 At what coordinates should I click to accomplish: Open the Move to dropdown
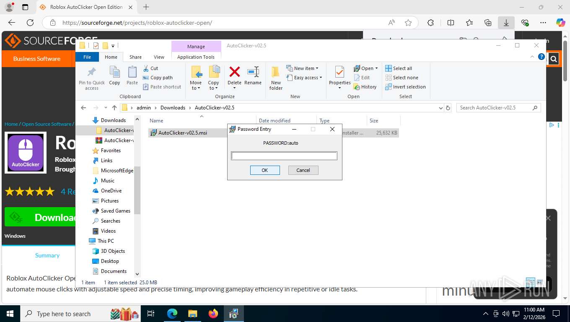[196, 78]
